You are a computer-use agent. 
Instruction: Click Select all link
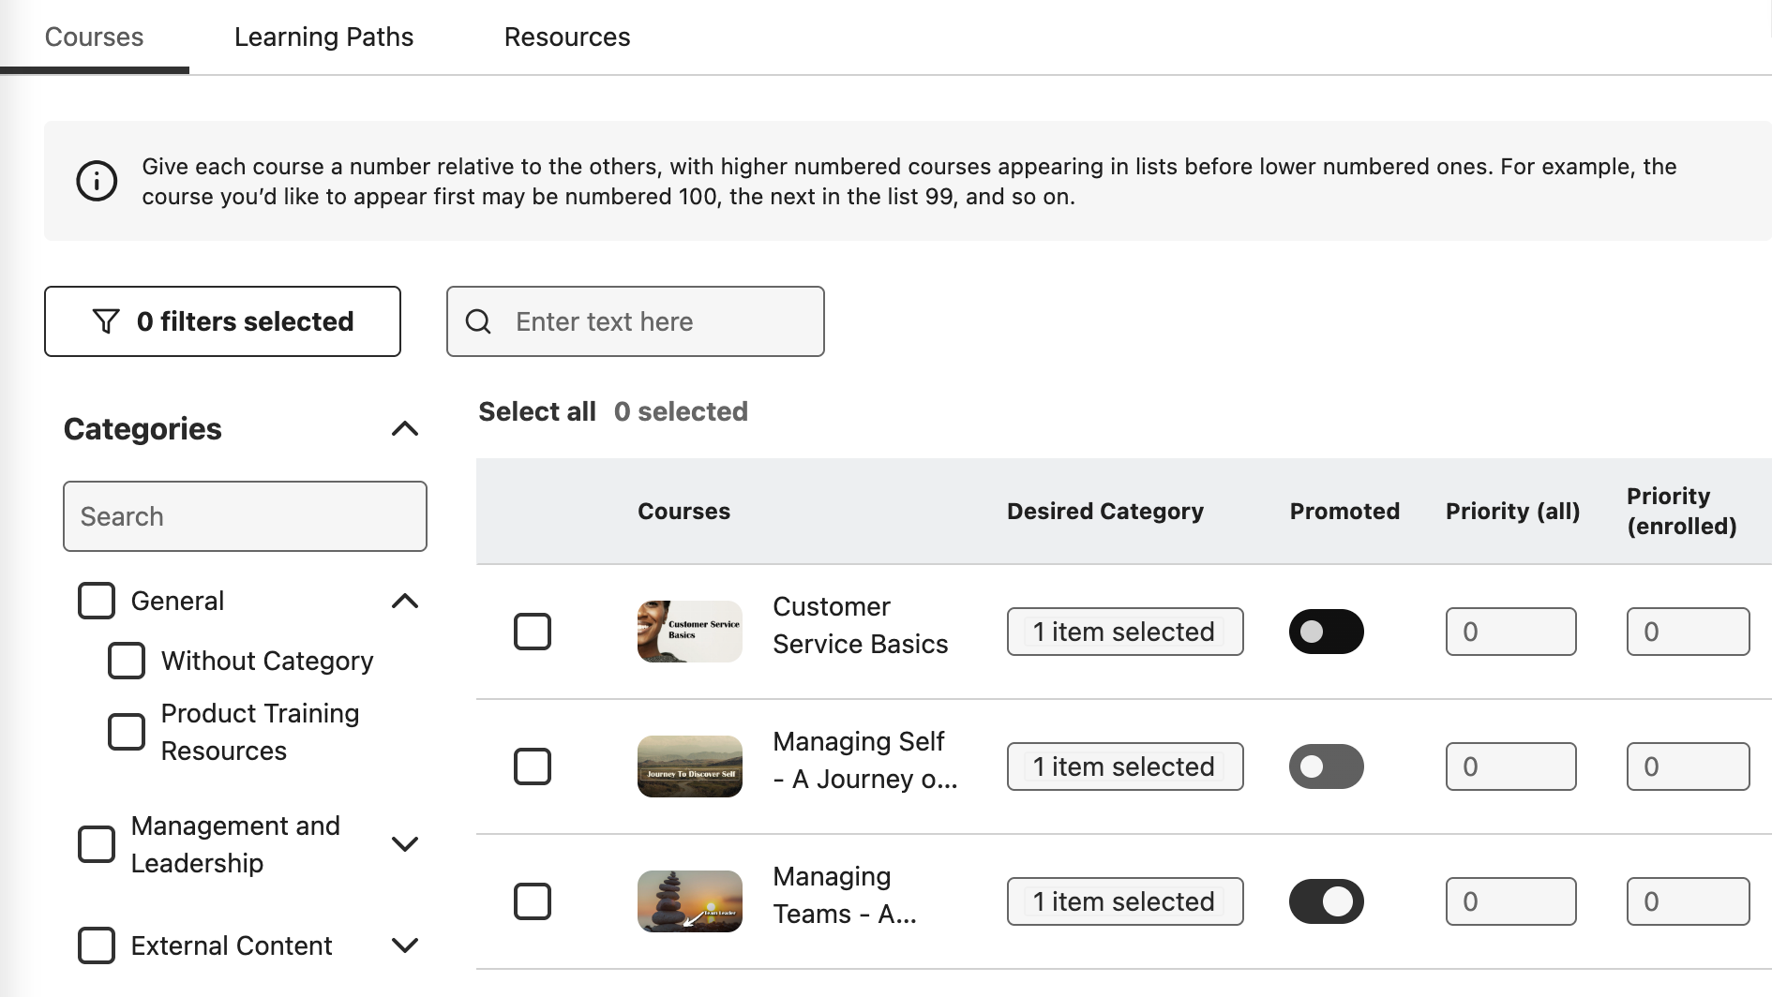[536, 411]
